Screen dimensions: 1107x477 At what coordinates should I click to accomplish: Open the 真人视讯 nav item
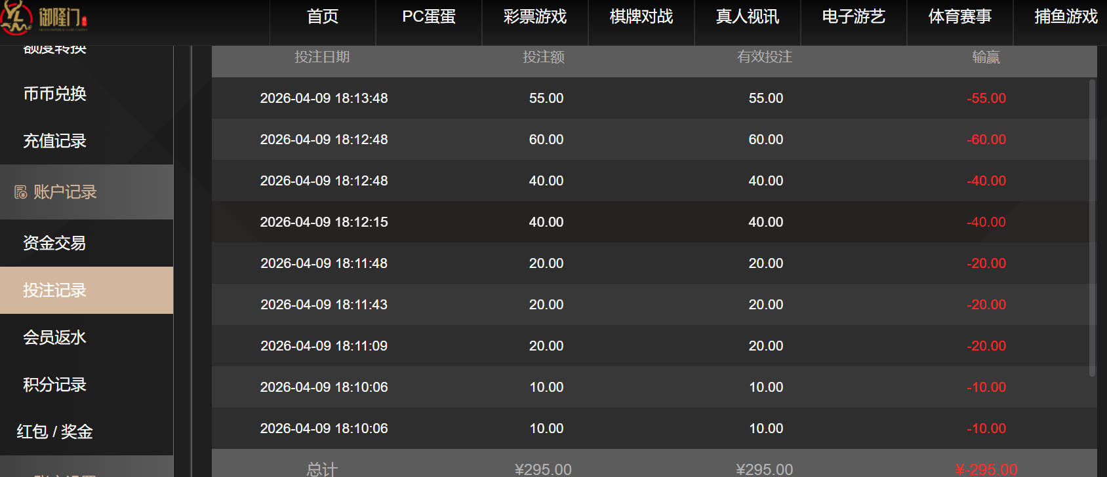click(x=748, y=17)
